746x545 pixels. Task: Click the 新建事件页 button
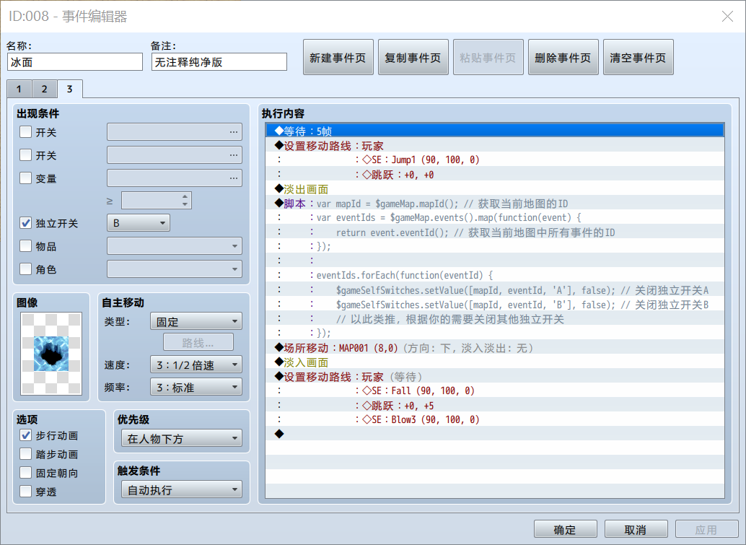[338, 57]
